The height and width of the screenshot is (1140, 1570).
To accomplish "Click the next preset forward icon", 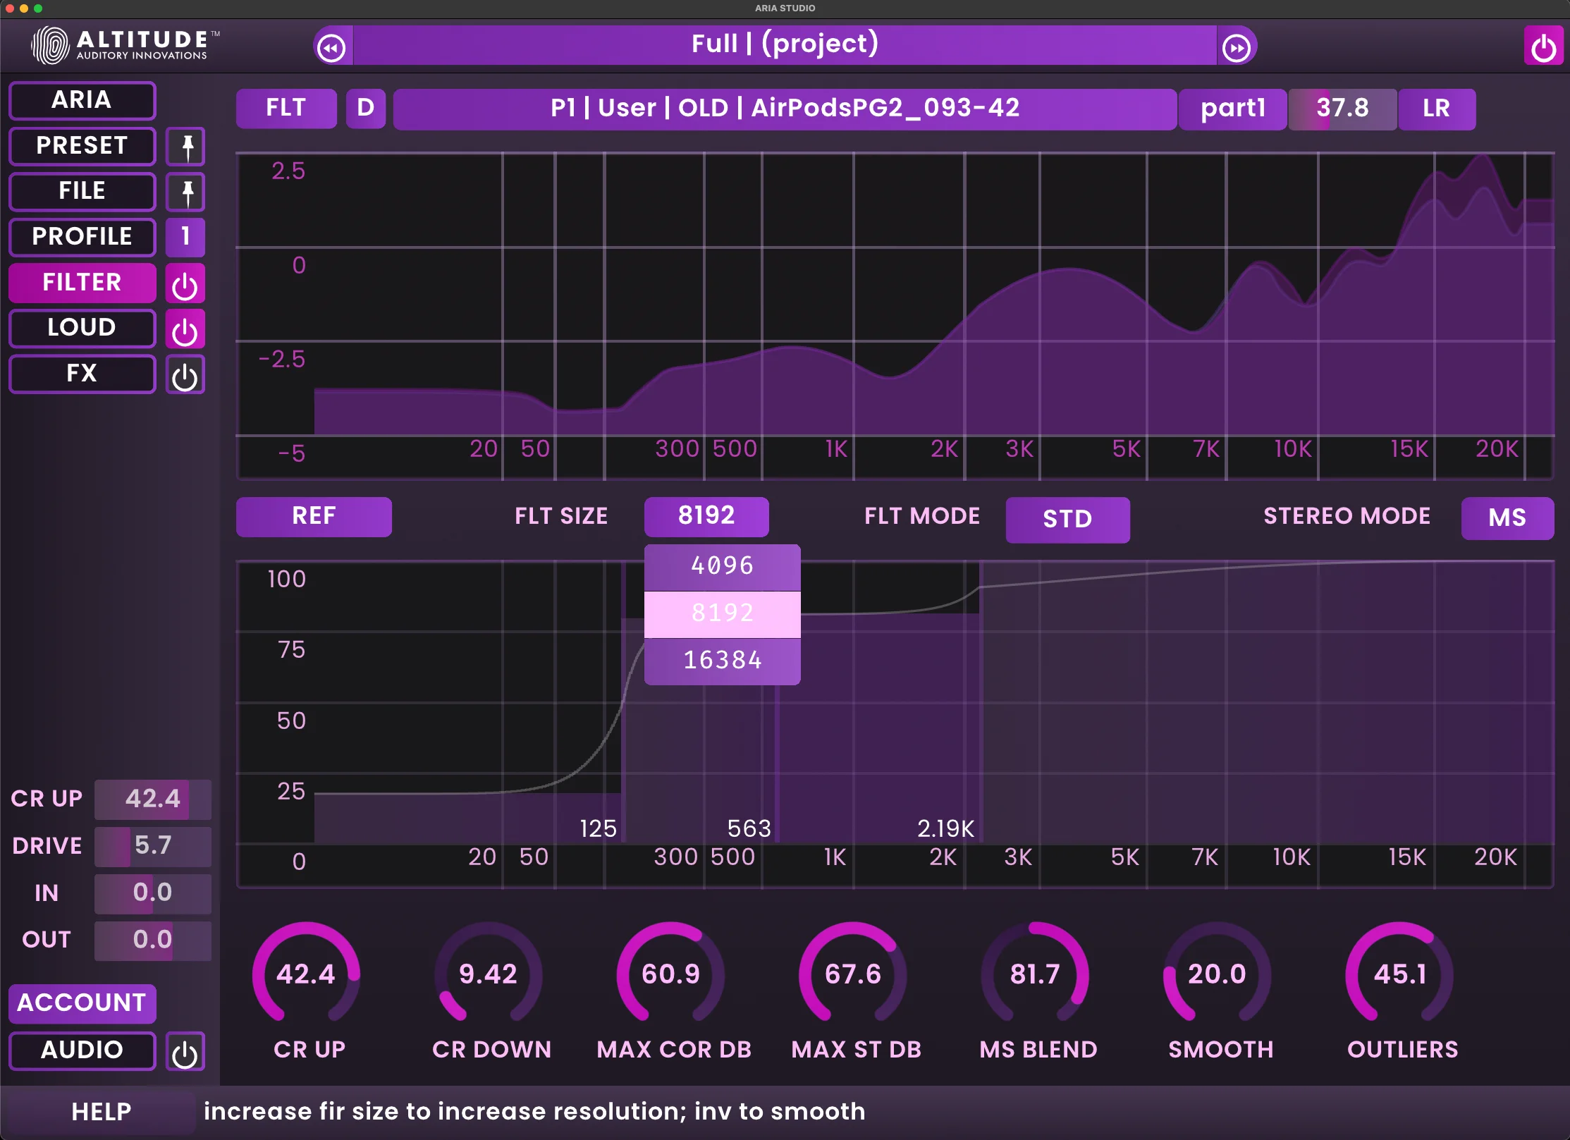I will point(1237,48).
